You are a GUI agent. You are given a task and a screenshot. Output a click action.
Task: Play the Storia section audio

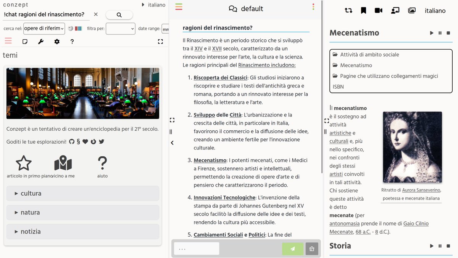pos(432,246)
